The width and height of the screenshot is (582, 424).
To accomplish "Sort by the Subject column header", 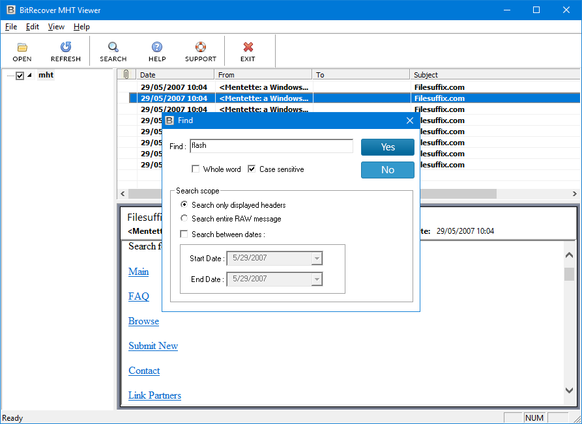I will (495, 74).
